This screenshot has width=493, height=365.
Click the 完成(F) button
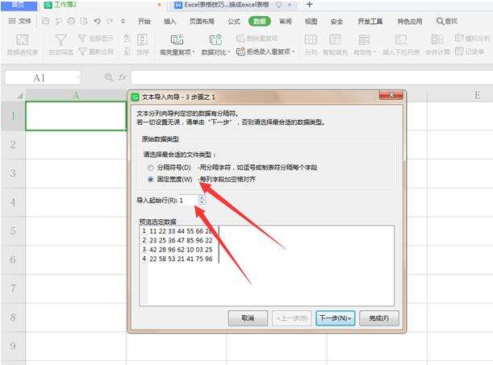point(379,318)
